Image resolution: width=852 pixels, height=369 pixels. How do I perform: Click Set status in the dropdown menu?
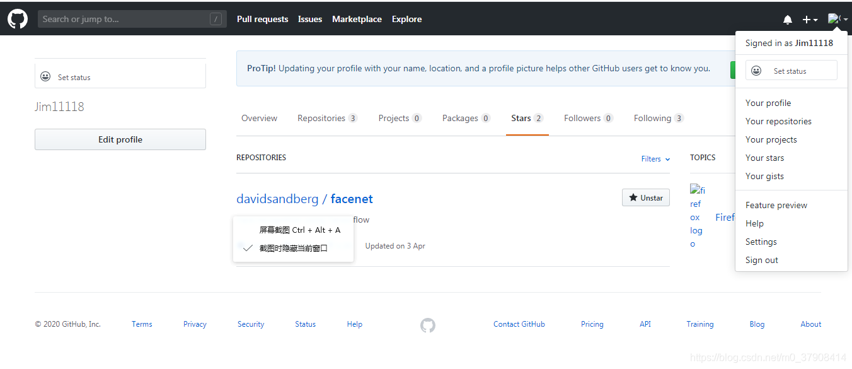click(x=791, y=71)
